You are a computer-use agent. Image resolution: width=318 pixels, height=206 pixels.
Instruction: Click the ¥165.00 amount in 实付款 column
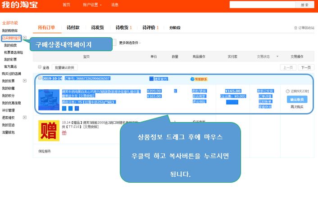(233, 91)
